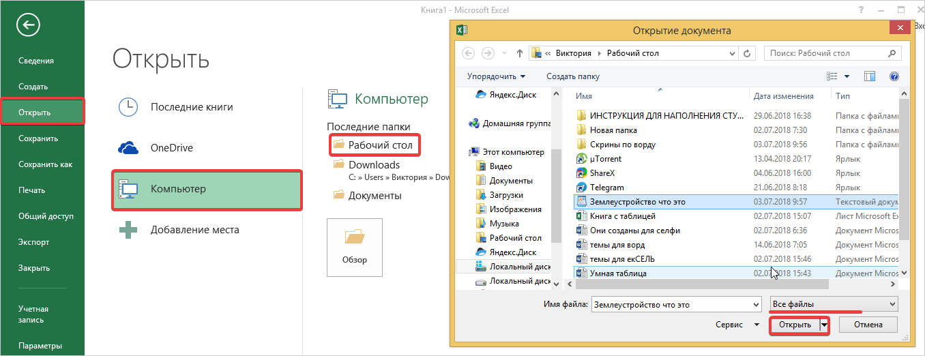Viewport: 925px width, 356px height.
Task: Click the arrow next to Открыть button
Action: click(x=825, y=325)
